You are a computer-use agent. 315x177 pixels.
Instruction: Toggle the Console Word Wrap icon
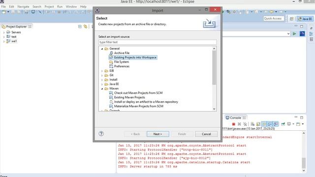pos(264,124)
